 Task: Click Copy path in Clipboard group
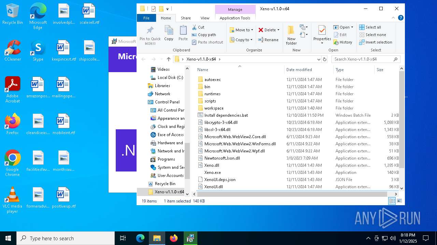pos(204,35)
